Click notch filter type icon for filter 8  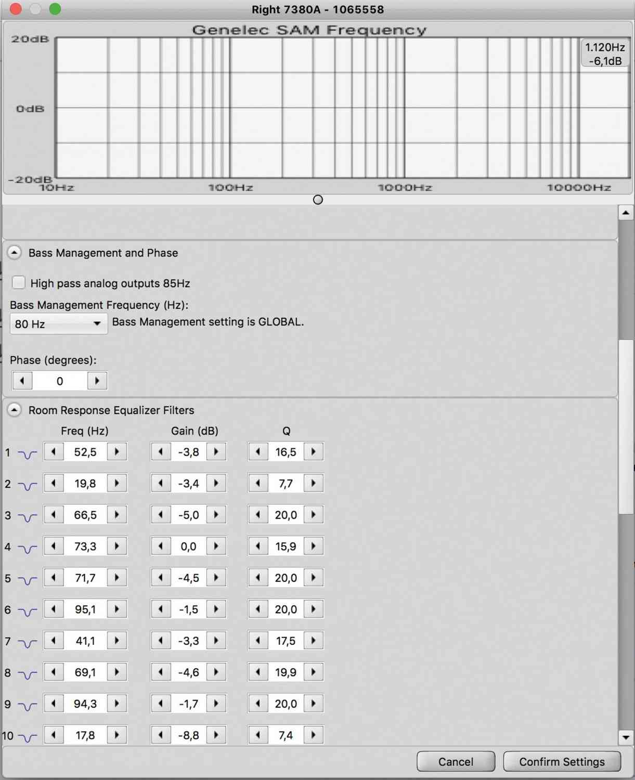27,674
